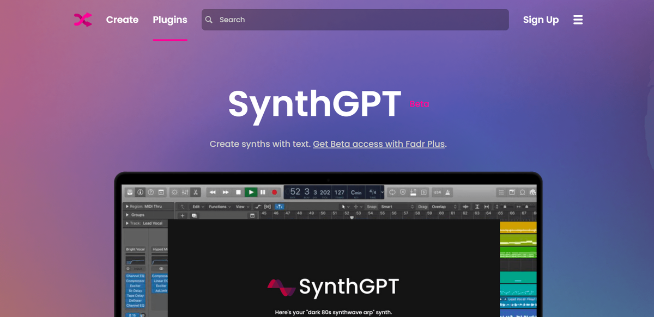Click the yellow region in the tracks area
This screenshot has height=317, width=654.
pos(518,227)
